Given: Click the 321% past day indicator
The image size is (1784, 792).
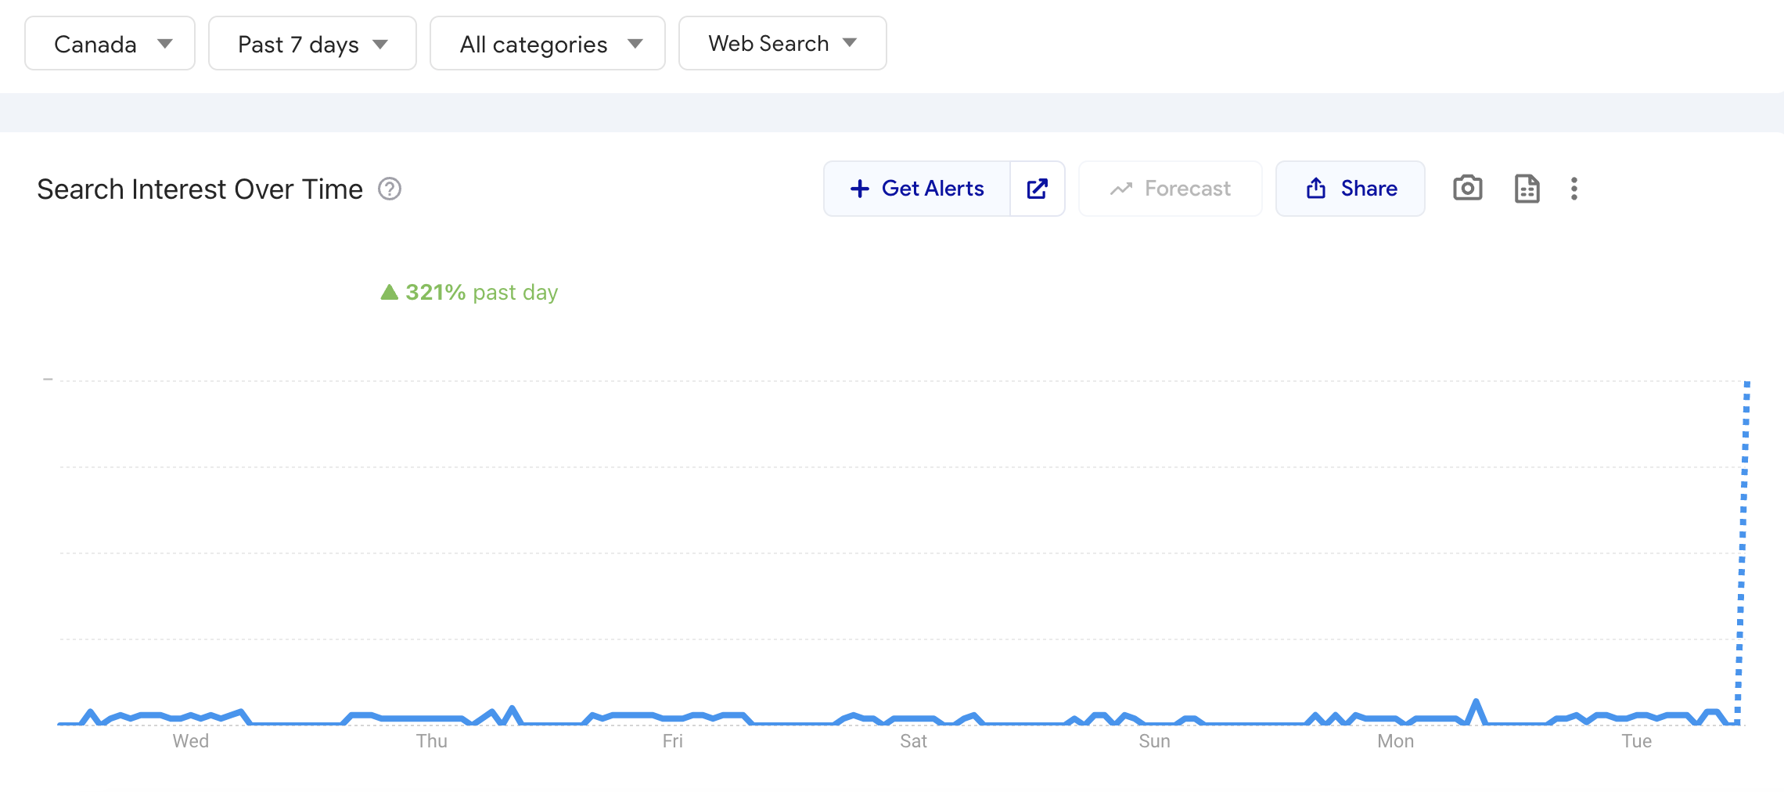Looking at the screenshot, I should click(x=469, y=293).
